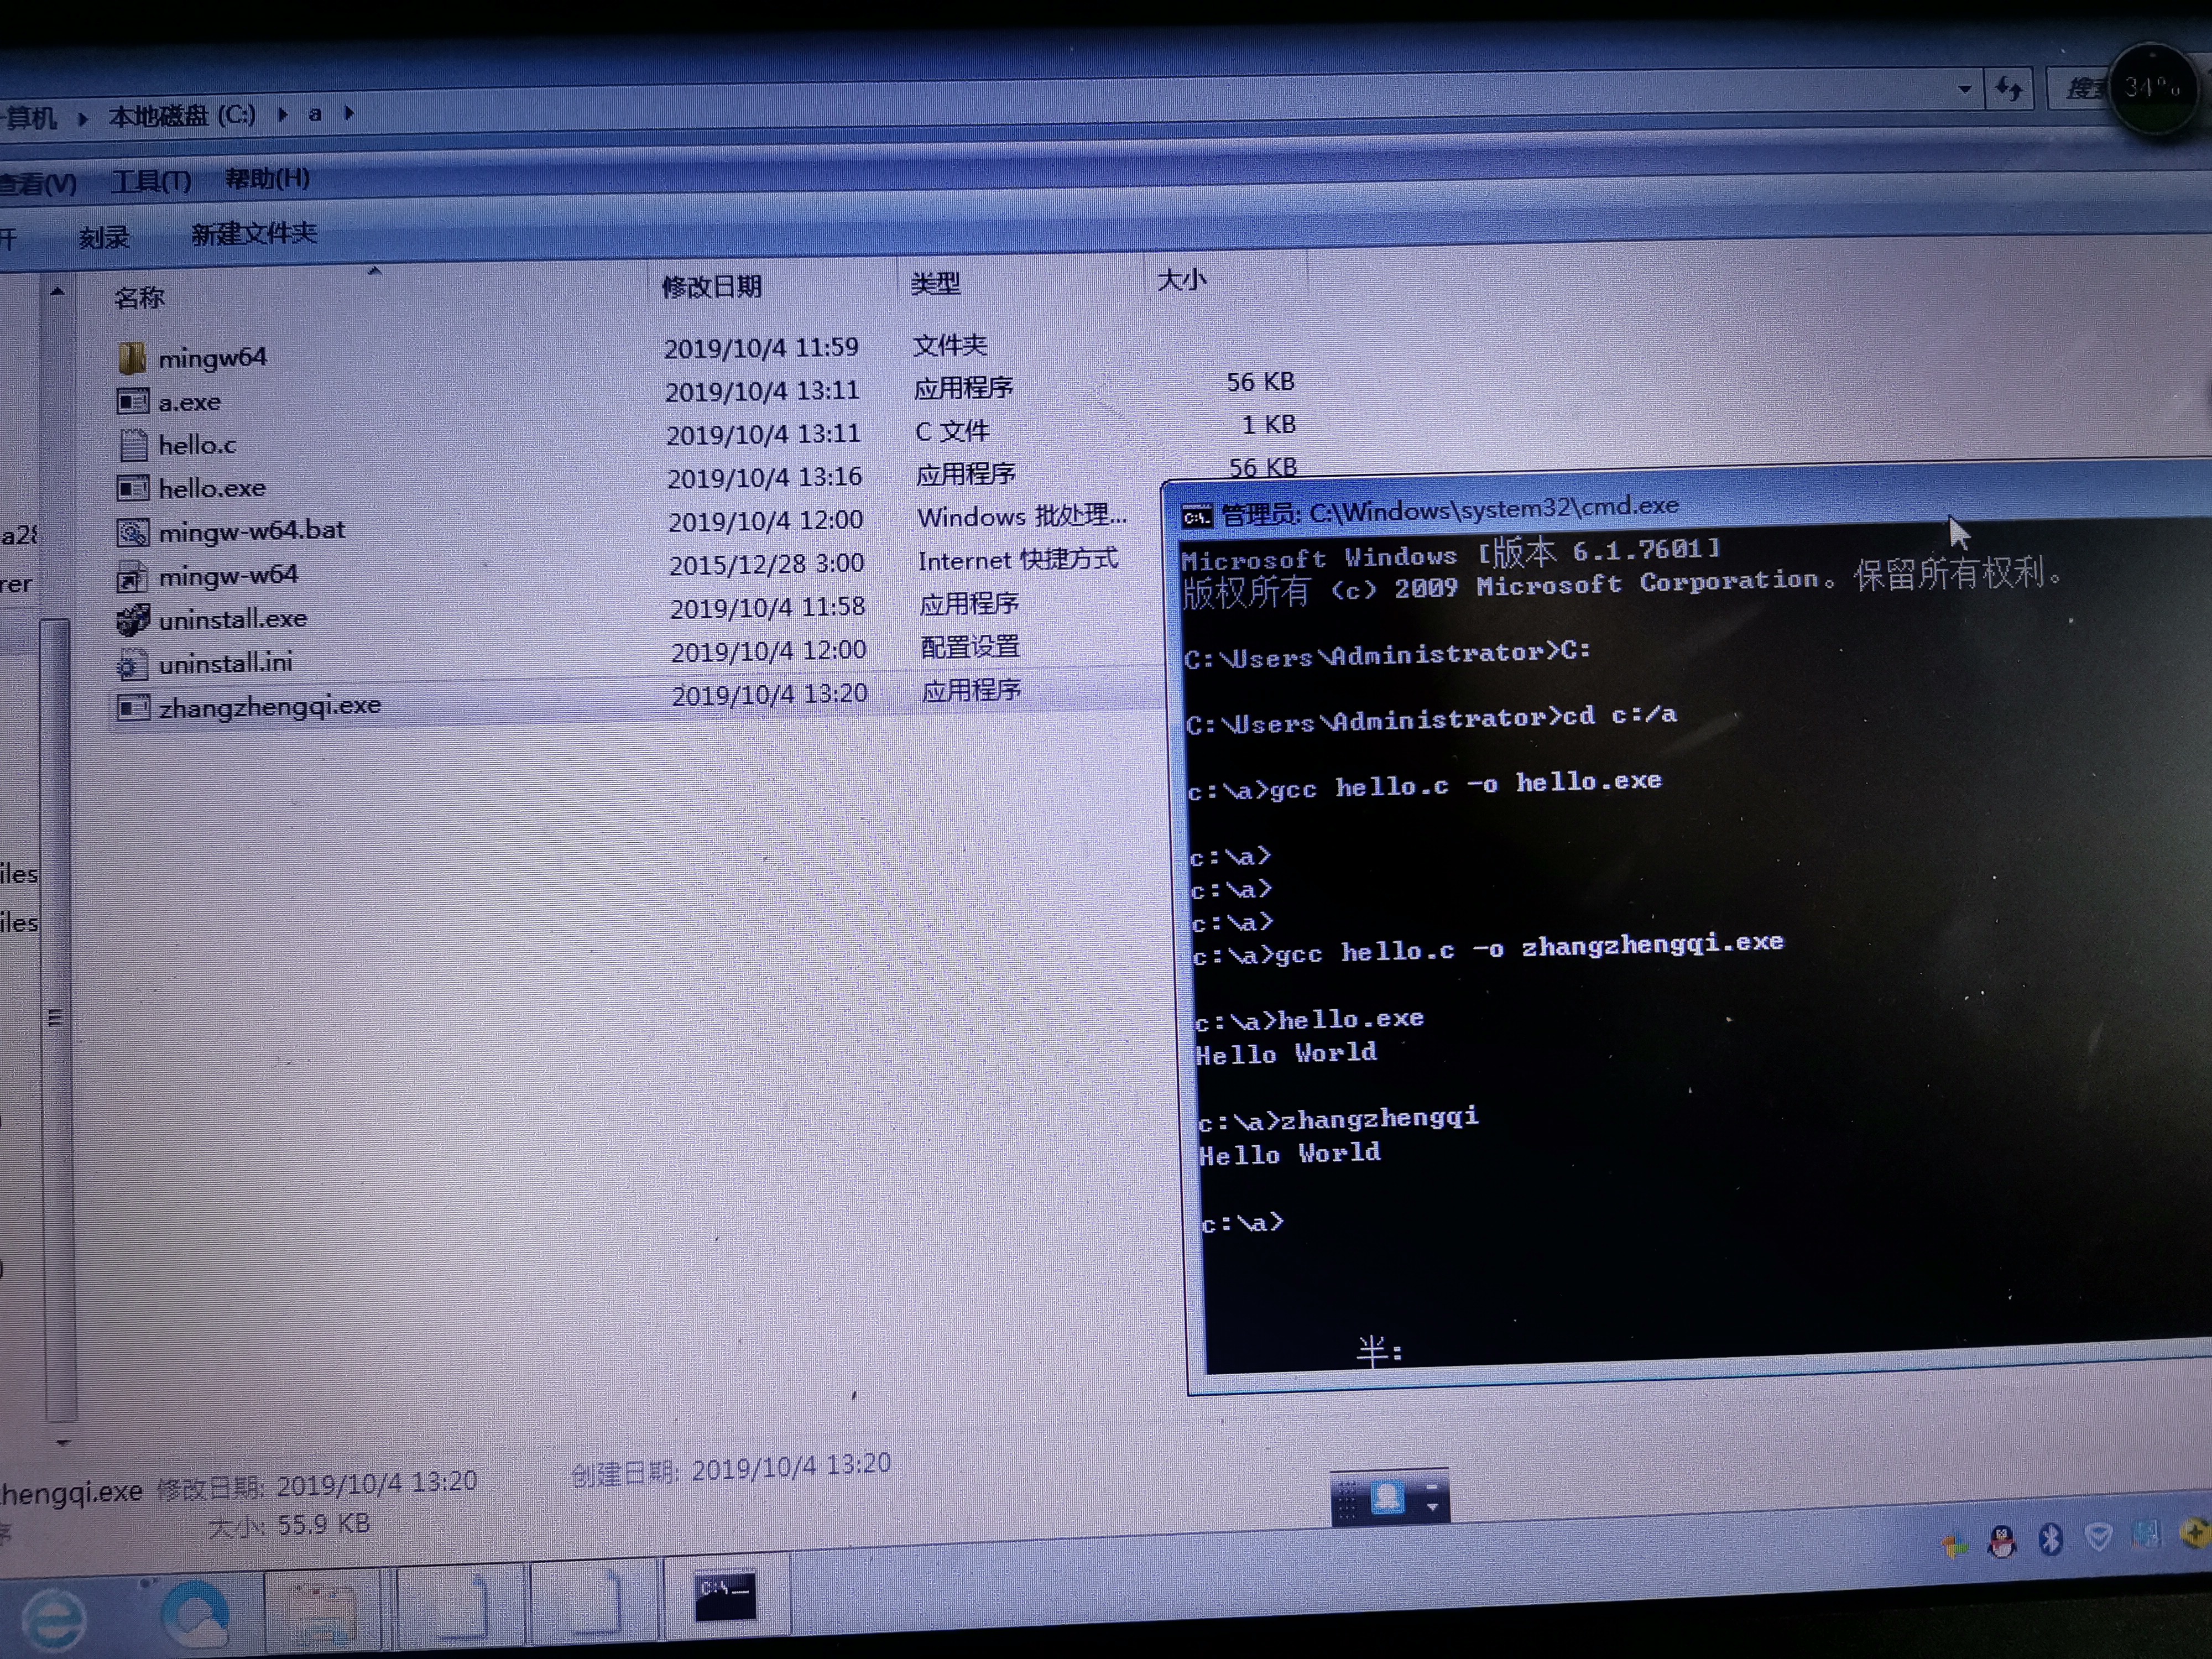Open the QQ penguin tray icon
Screen dimensions: 2212x1659
(x=2001, y=1541)
